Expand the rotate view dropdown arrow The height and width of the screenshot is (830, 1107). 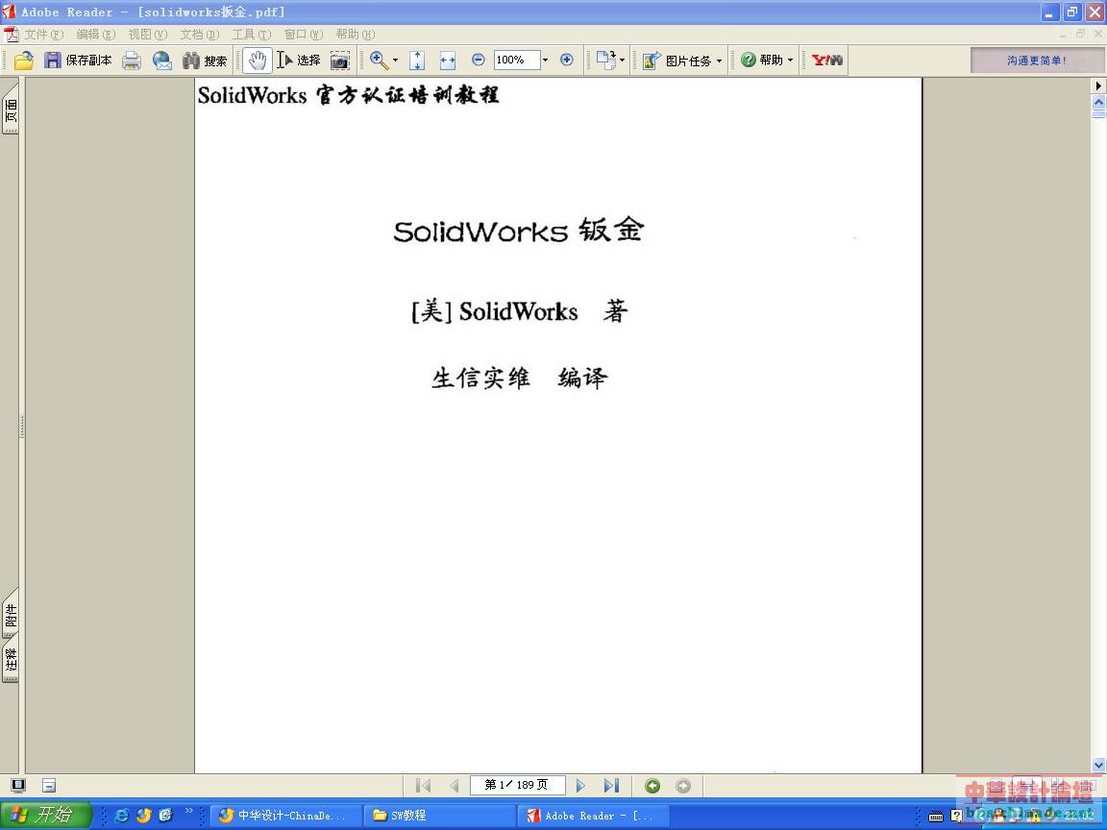(622, 61)
